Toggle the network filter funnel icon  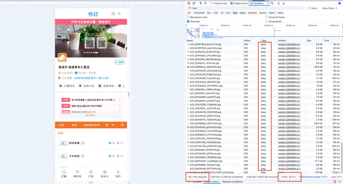[x=201, y=3]
